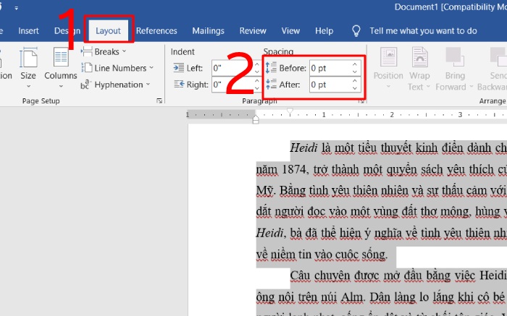Click the first-line indent ruler marker
The width and height of the screenshot is (507, 316).
click(x=290, y=111)
